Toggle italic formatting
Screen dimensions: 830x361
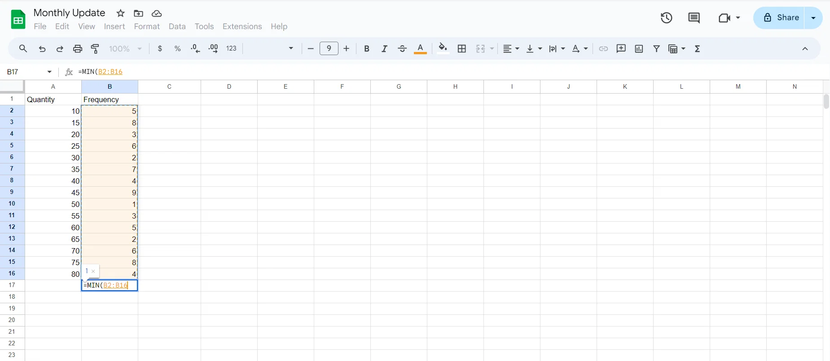point(384,49)
